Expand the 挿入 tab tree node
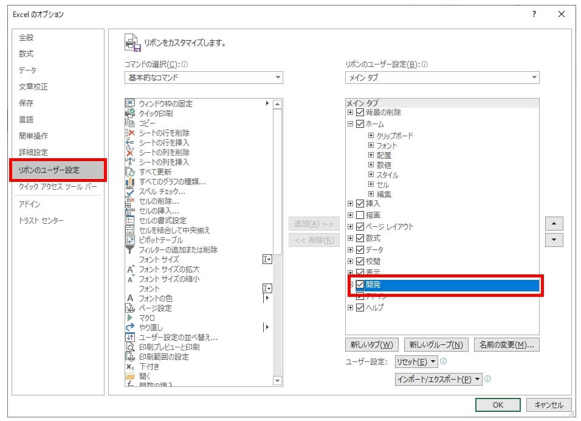 click(350, 203)
